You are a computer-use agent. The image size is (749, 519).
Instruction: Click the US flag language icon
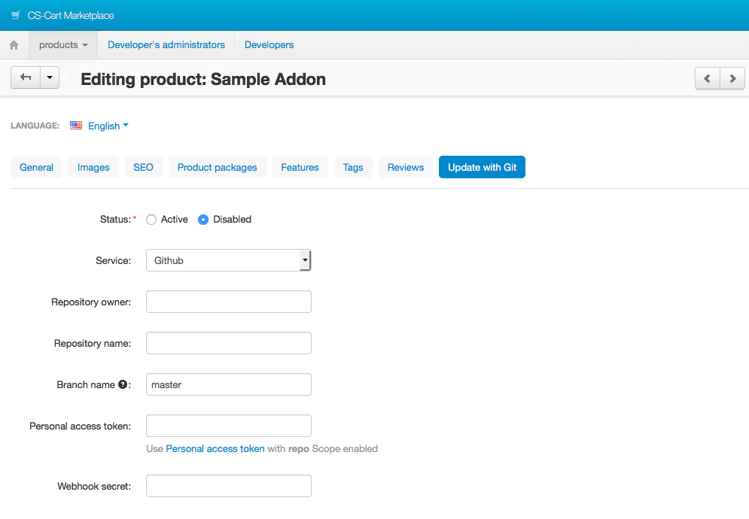[x=76, y=126]
